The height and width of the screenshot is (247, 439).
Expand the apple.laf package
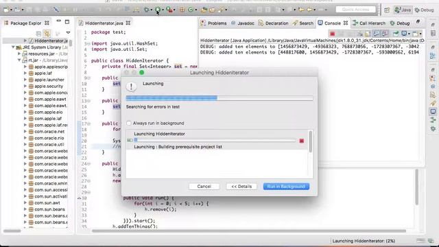click(25, 73)
